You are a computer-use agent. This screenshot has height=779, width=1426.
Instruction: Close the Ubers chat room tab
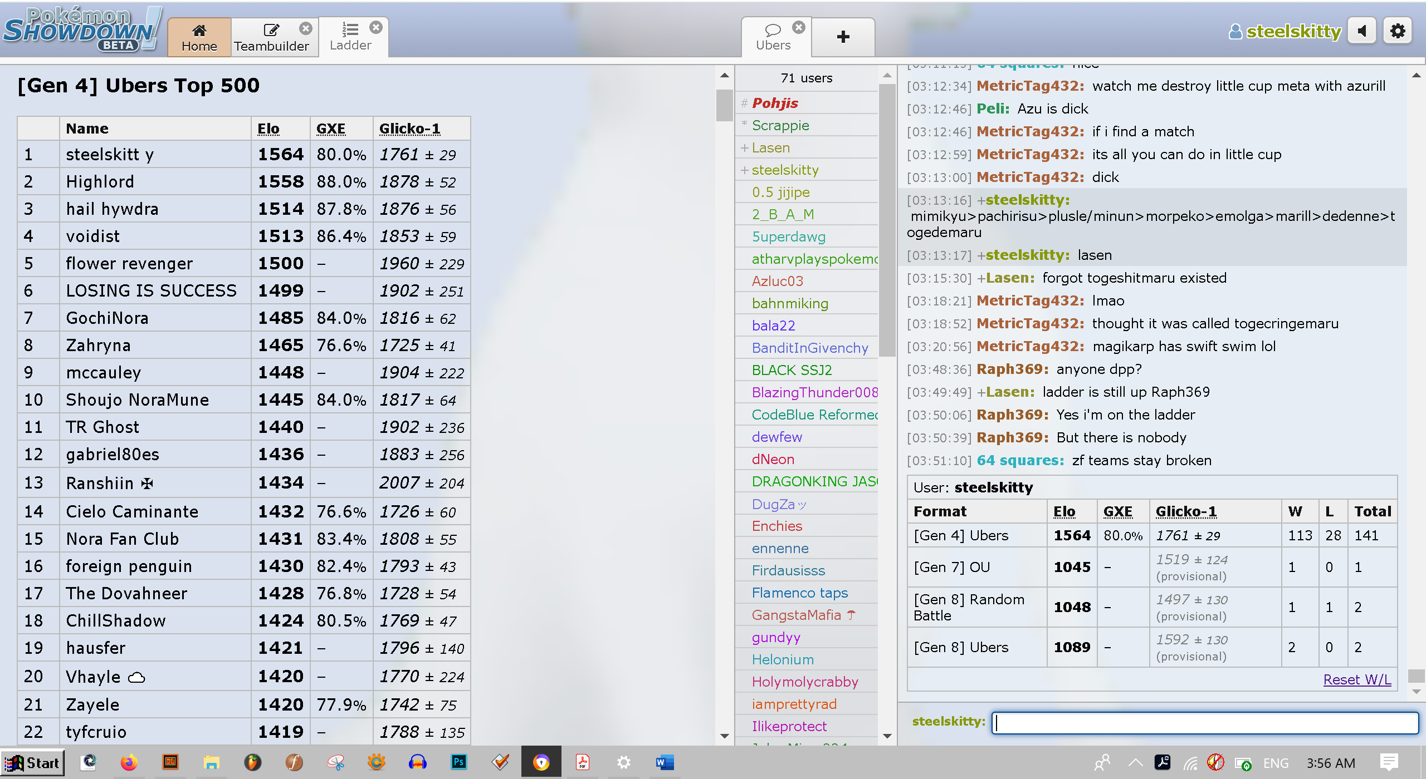pos(799,27)
